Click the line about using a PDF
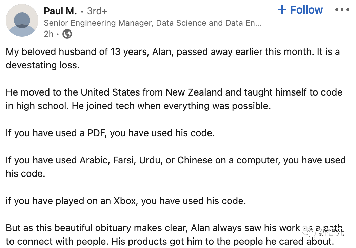This screenshot has width=356, height=248. point(110,133)
